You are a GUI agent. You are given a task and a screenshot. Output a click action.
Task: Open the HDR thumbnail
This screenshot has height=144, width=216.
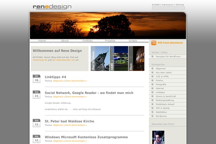point(119,58)
